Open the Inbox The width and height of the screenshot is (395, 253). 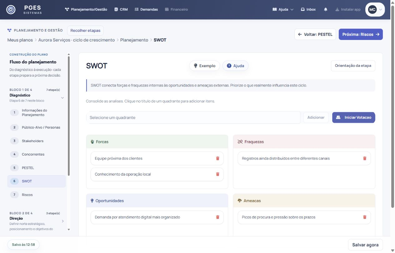point(308,9)
